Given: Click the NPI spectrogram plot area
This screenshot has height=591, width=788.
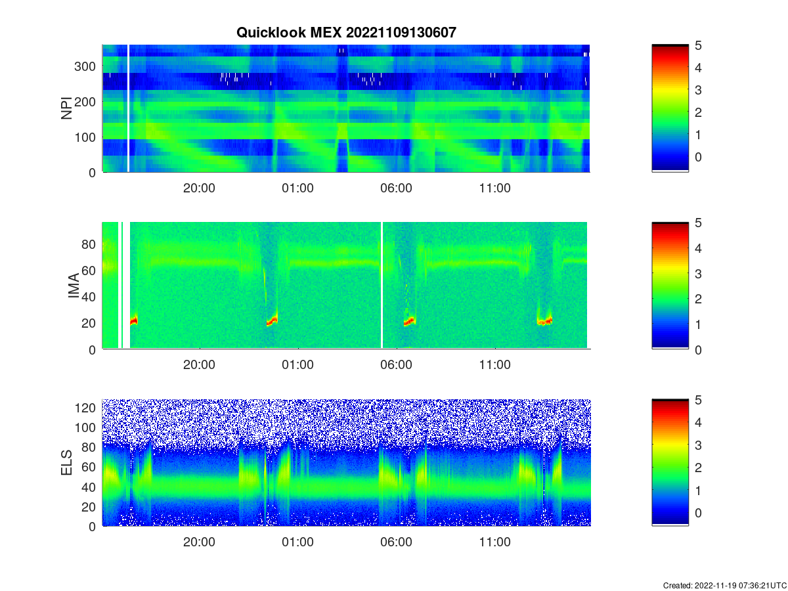Looking at the screenshot, I should pyautogui.click(x=346, y=108).
